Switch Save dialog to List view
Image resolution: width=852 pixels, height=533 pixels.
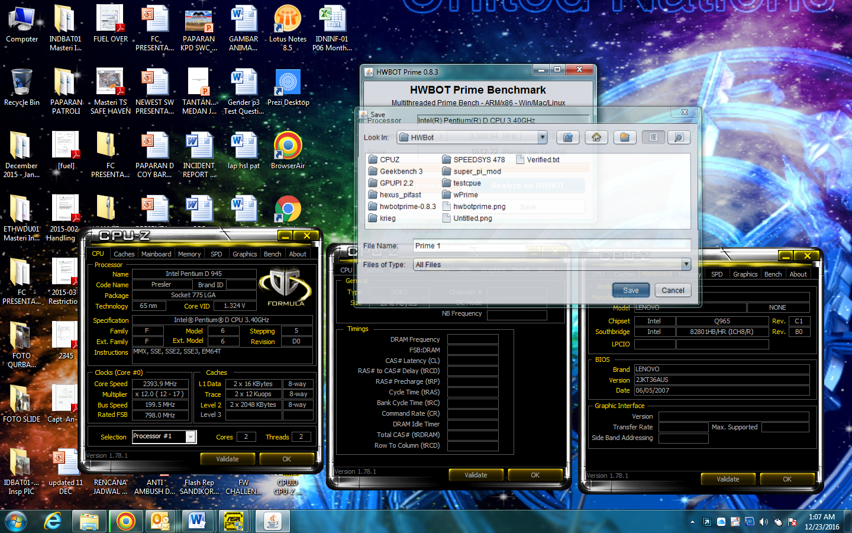(653, 137)
